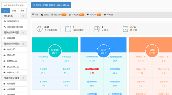Collapse the 模块列表 section
The width and height of the screenshot is (172, 95).
point(23,16)
